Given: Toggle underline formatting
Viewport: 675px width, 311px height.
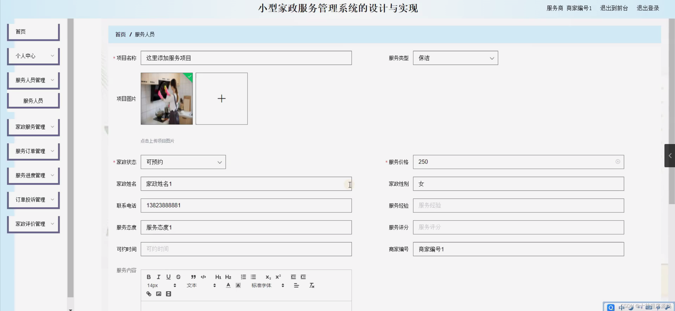Looking at the screenshot, I should (168, 277).
